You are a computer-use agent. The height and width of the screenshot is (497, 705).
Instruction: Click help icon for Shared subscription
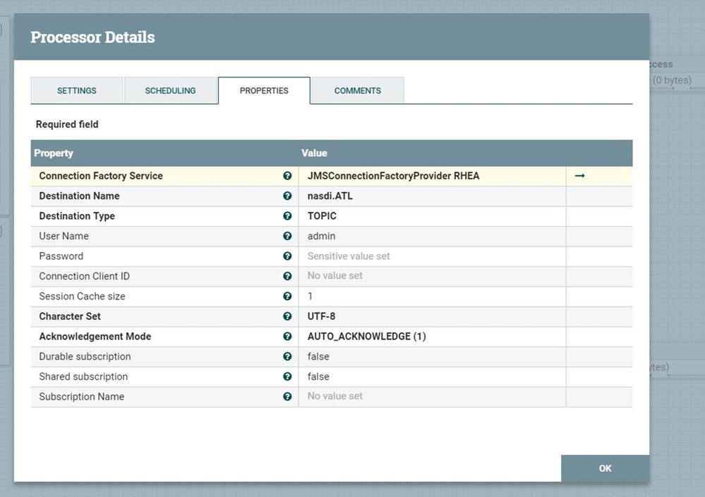coord(287,377)
